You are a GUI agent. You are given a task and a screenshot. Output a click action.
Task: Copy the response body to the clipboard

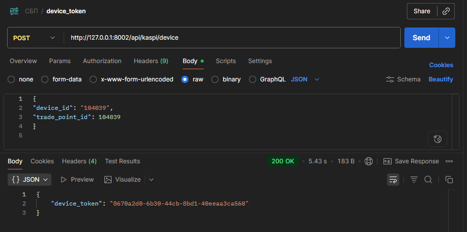[449, 180]
